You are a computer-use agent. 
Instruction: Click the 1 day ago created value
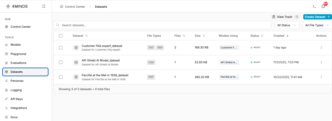point(280,48)
